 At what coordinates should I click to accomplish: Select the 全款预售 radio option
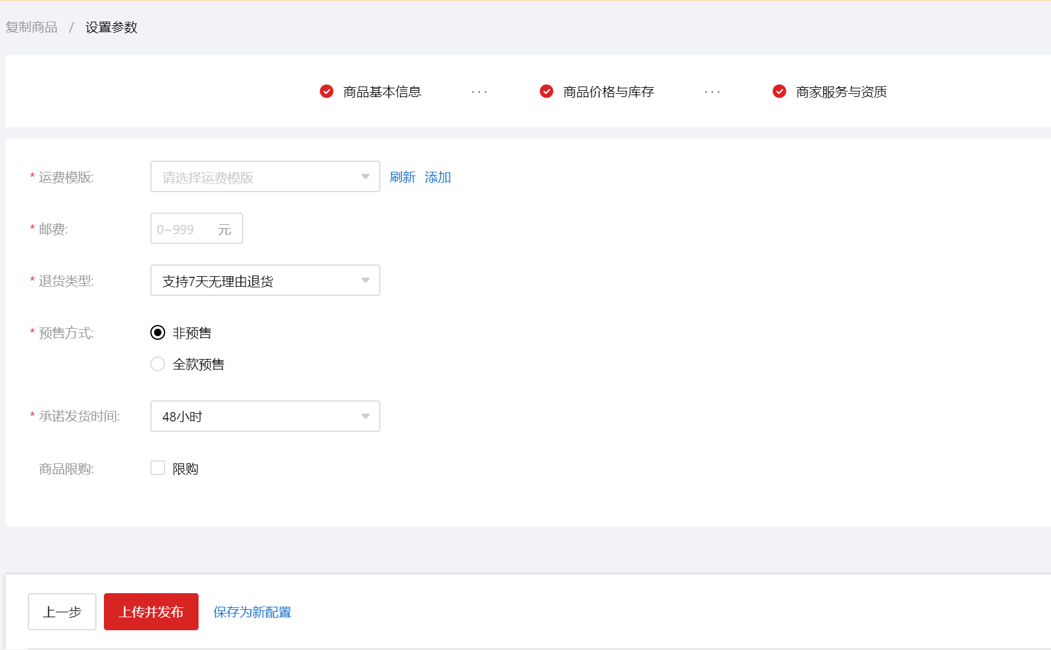click(158, 364)
